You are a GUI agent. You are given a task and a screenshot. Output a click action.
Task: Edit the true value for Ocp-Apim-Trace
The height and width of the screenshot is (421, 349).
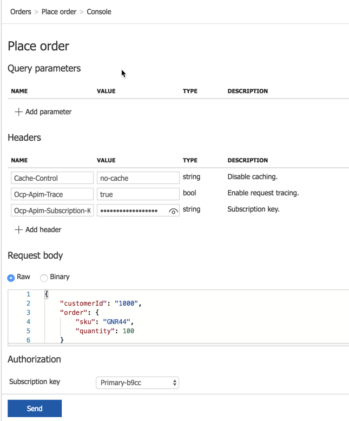pos(138,194)
